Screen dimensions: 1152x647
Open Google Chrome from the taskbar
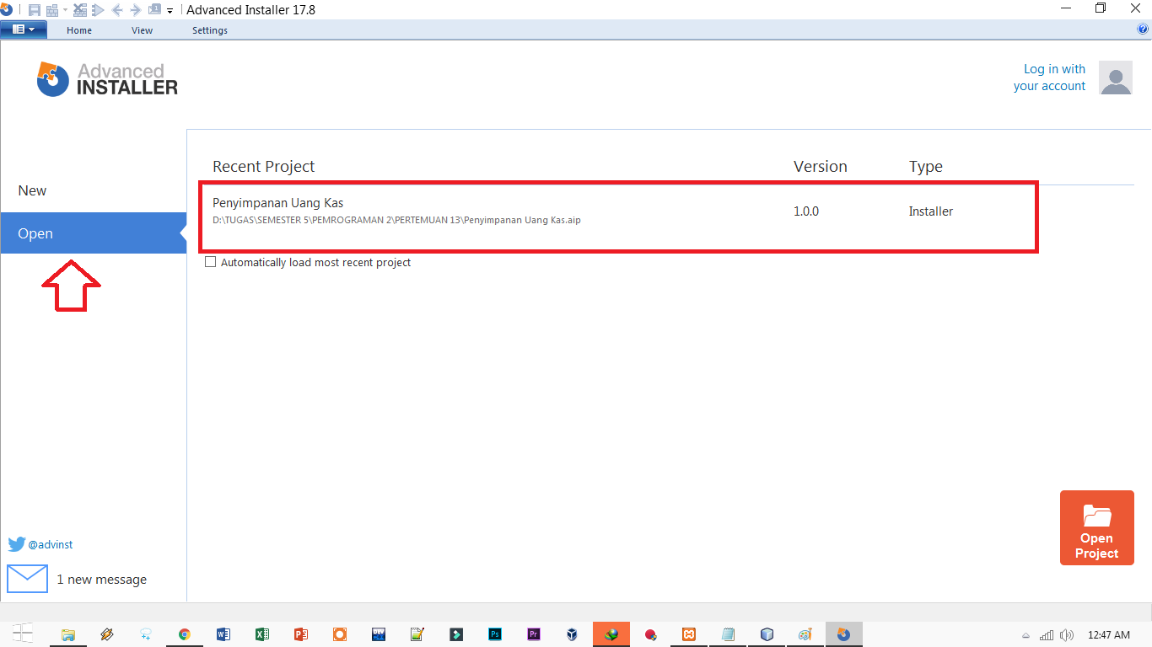(x=184, y=634)
